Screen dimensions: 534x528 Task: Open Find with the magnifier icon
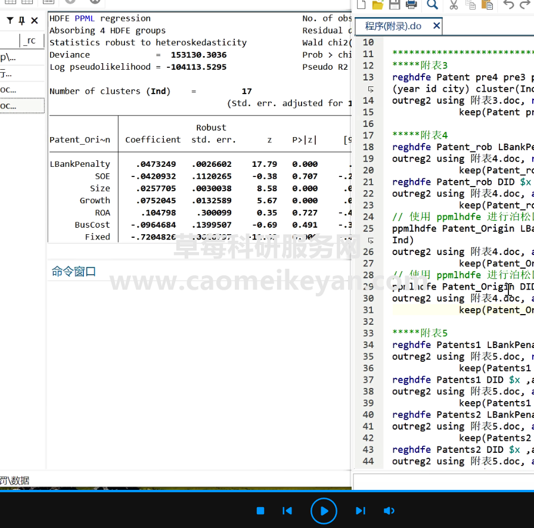point(433,4)
